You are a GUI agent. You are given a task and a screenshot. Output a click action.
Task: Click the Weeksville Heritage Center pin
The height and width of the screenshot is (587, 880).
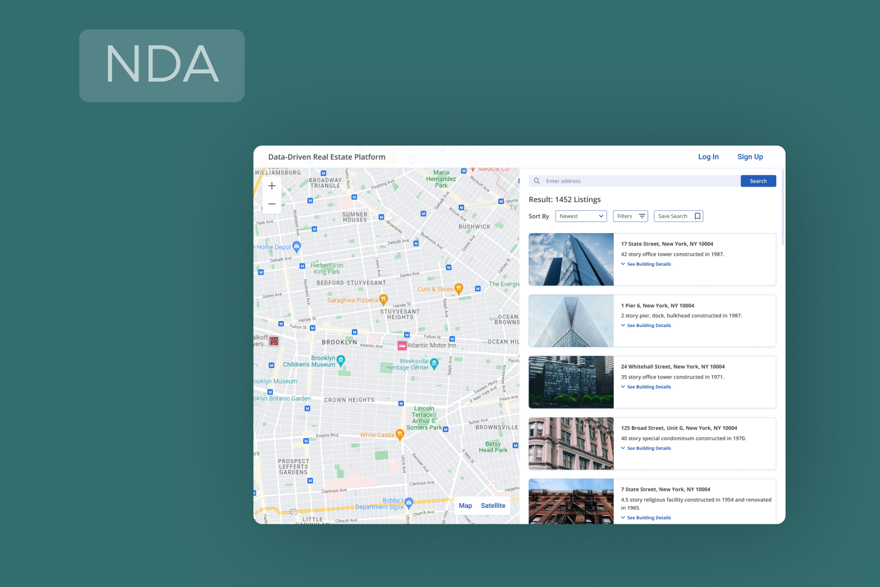coord(434,364)
